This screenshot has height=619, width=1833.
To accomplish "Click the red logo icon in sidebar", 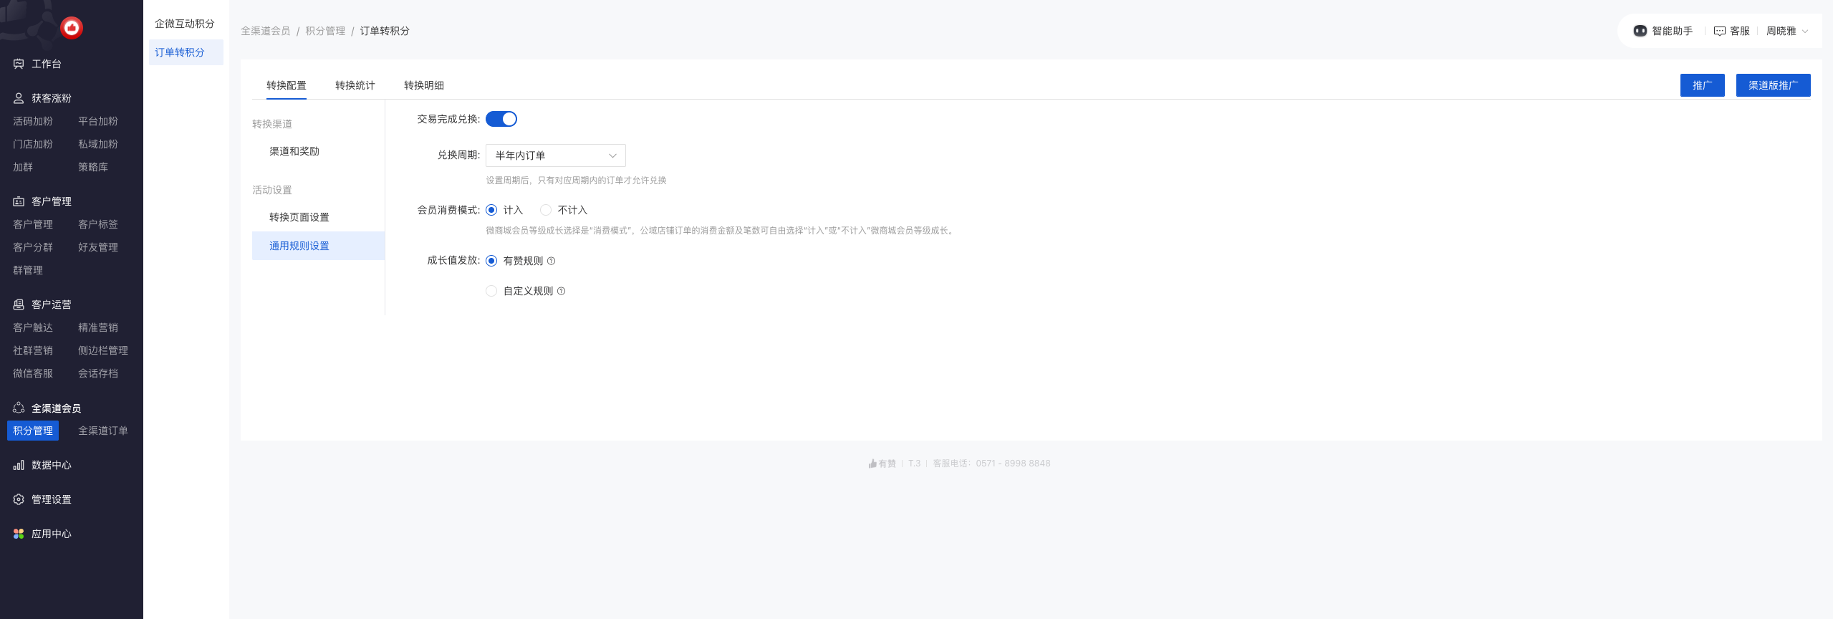I will [72, 28].
